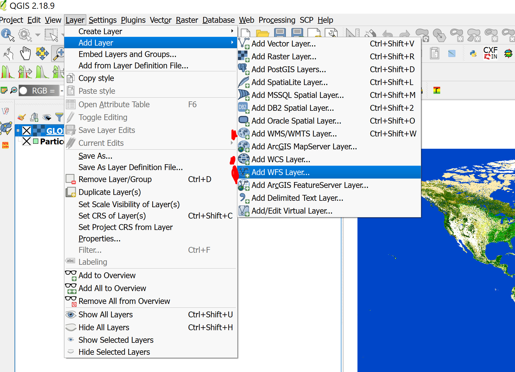Choose Set CRS of Layer(s) entry
This screenshot has height=372, width=515.
tap(151, 216)
